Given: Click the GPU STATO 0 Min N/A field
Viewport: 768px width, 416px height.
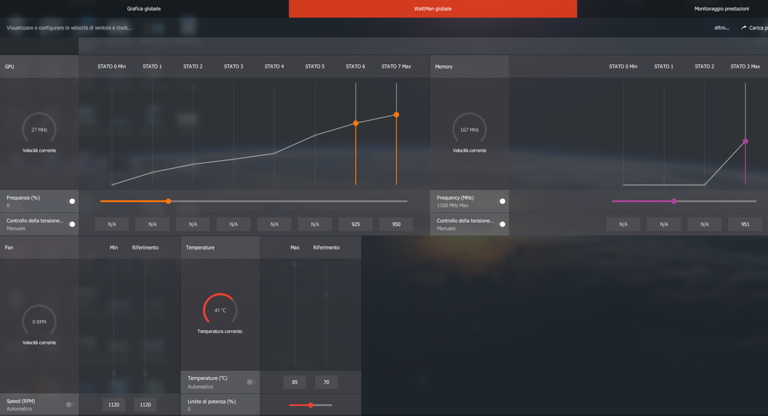Looking at the screenshot, I should pos(112,224).
